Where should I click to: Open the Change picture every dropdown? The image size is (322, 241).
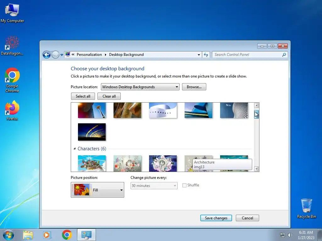[154, 186]
